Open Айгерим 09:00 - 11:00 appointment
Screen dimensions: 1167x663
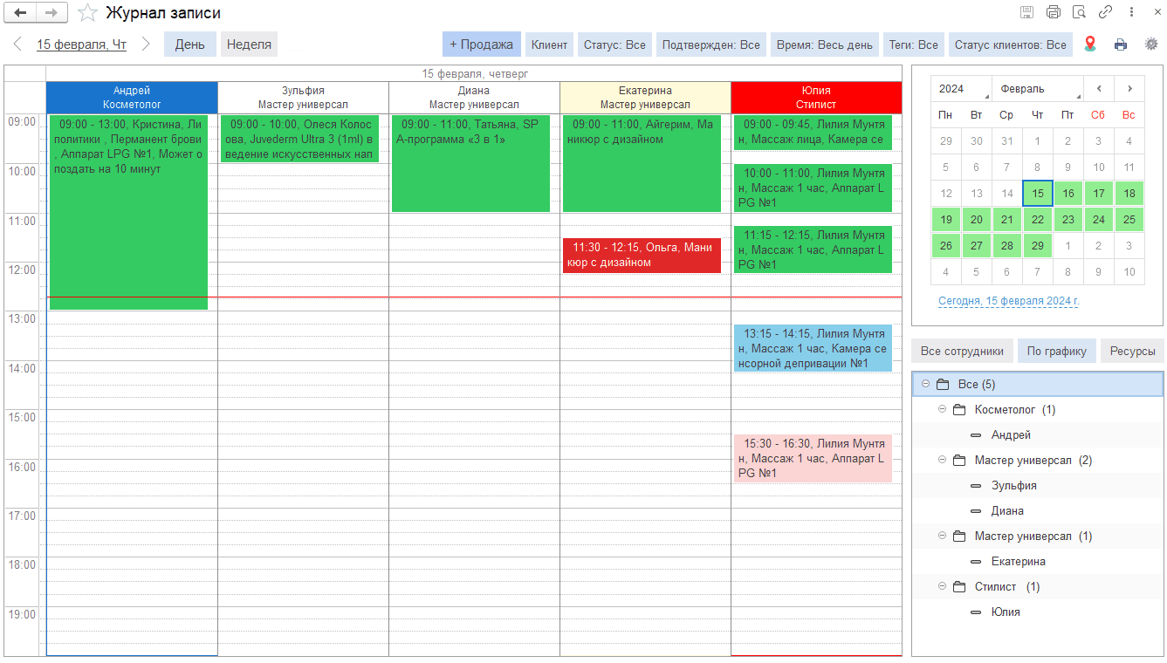642,163
